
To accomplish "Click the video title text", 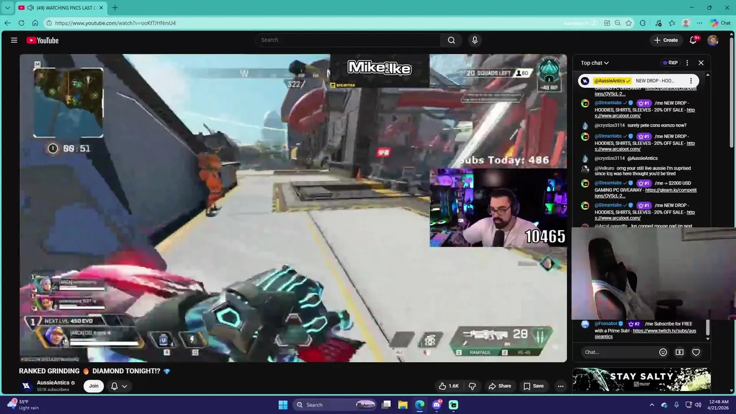I will (95, 371).
